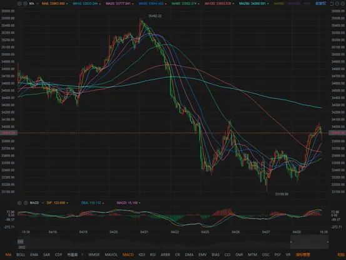The width and height of the screenshot is (346, 260).
Task: Open 指标管理 indicator management
Action: tap(303, 255)
